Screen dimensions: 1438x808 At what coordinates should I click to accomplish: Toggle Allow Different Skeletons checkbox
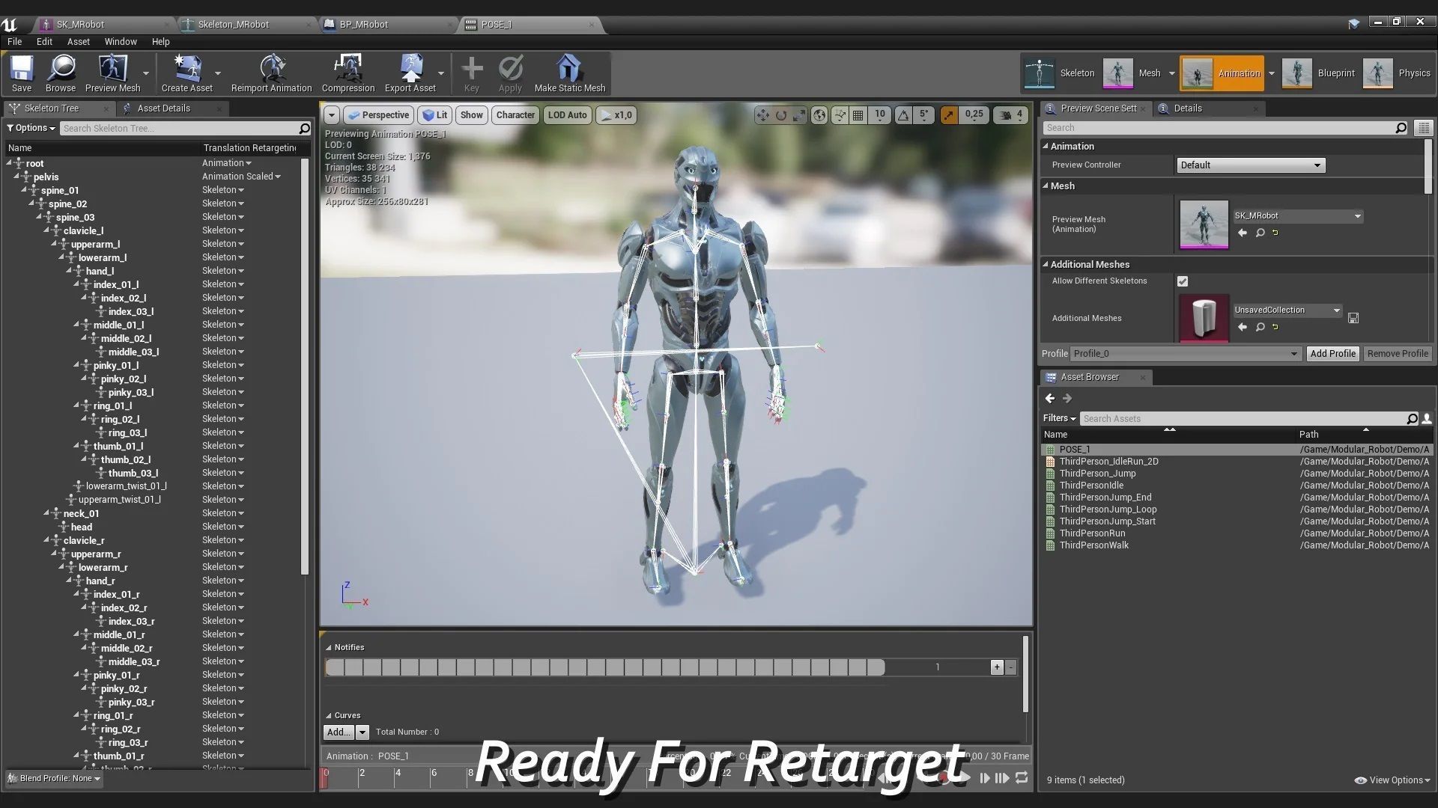1183,281
